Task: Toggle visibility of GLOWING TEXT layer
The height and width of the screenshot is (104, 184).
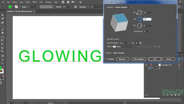Action: [x=146, y=65]
